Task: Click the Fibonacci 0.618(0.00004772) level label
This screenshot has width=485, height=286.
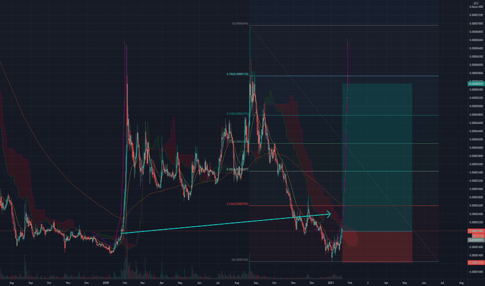Action: pyautogui.click(x=237, y=114)
